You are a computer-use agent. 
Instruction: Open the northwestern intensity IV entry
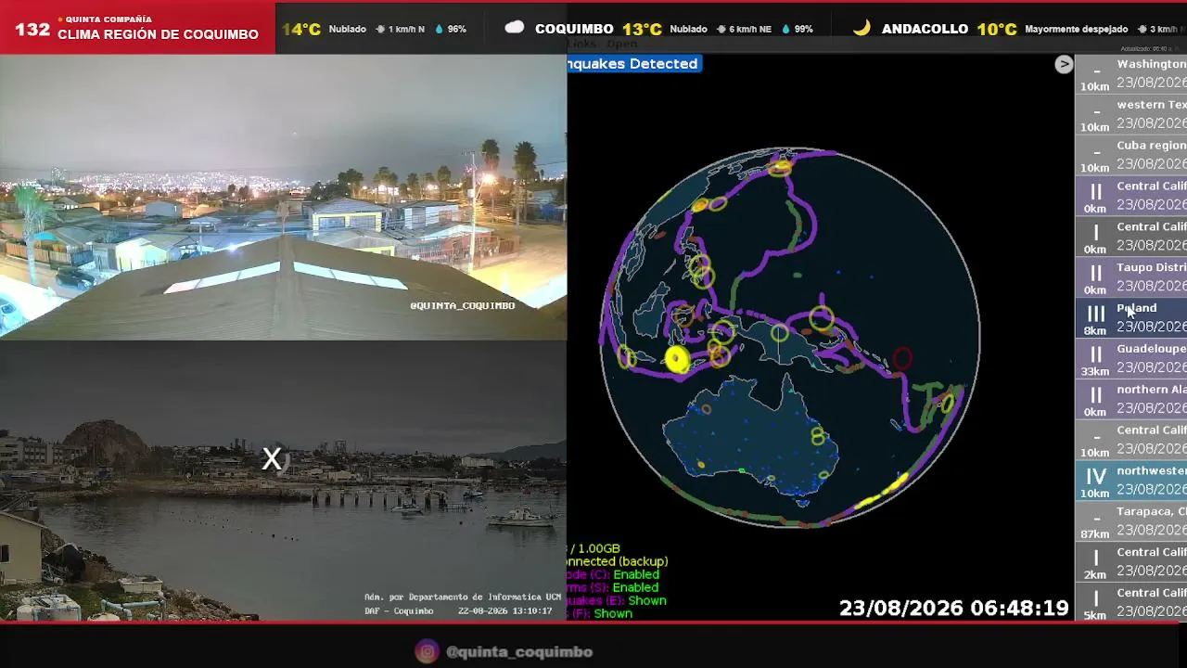click(1130, 482)
